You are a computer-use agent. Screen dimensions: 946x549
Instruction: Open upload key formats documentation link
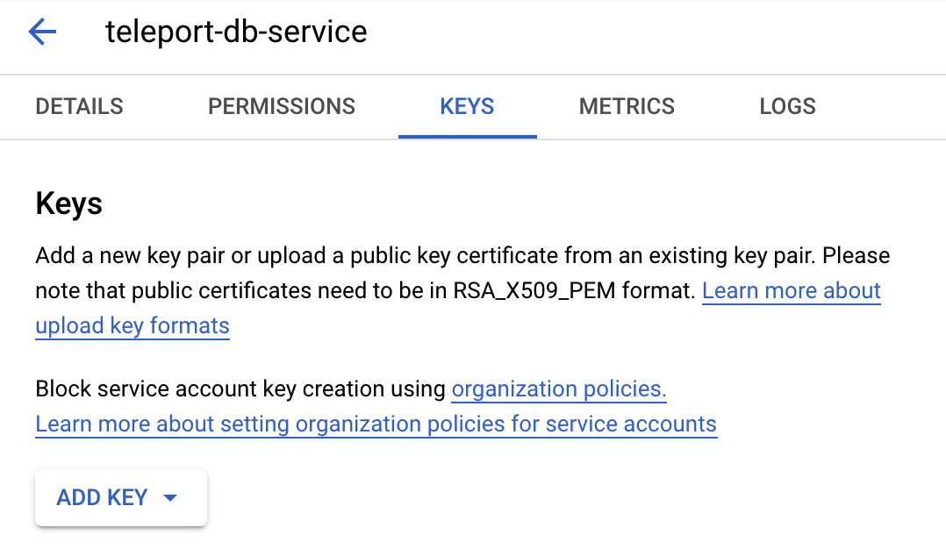[132, 325]
